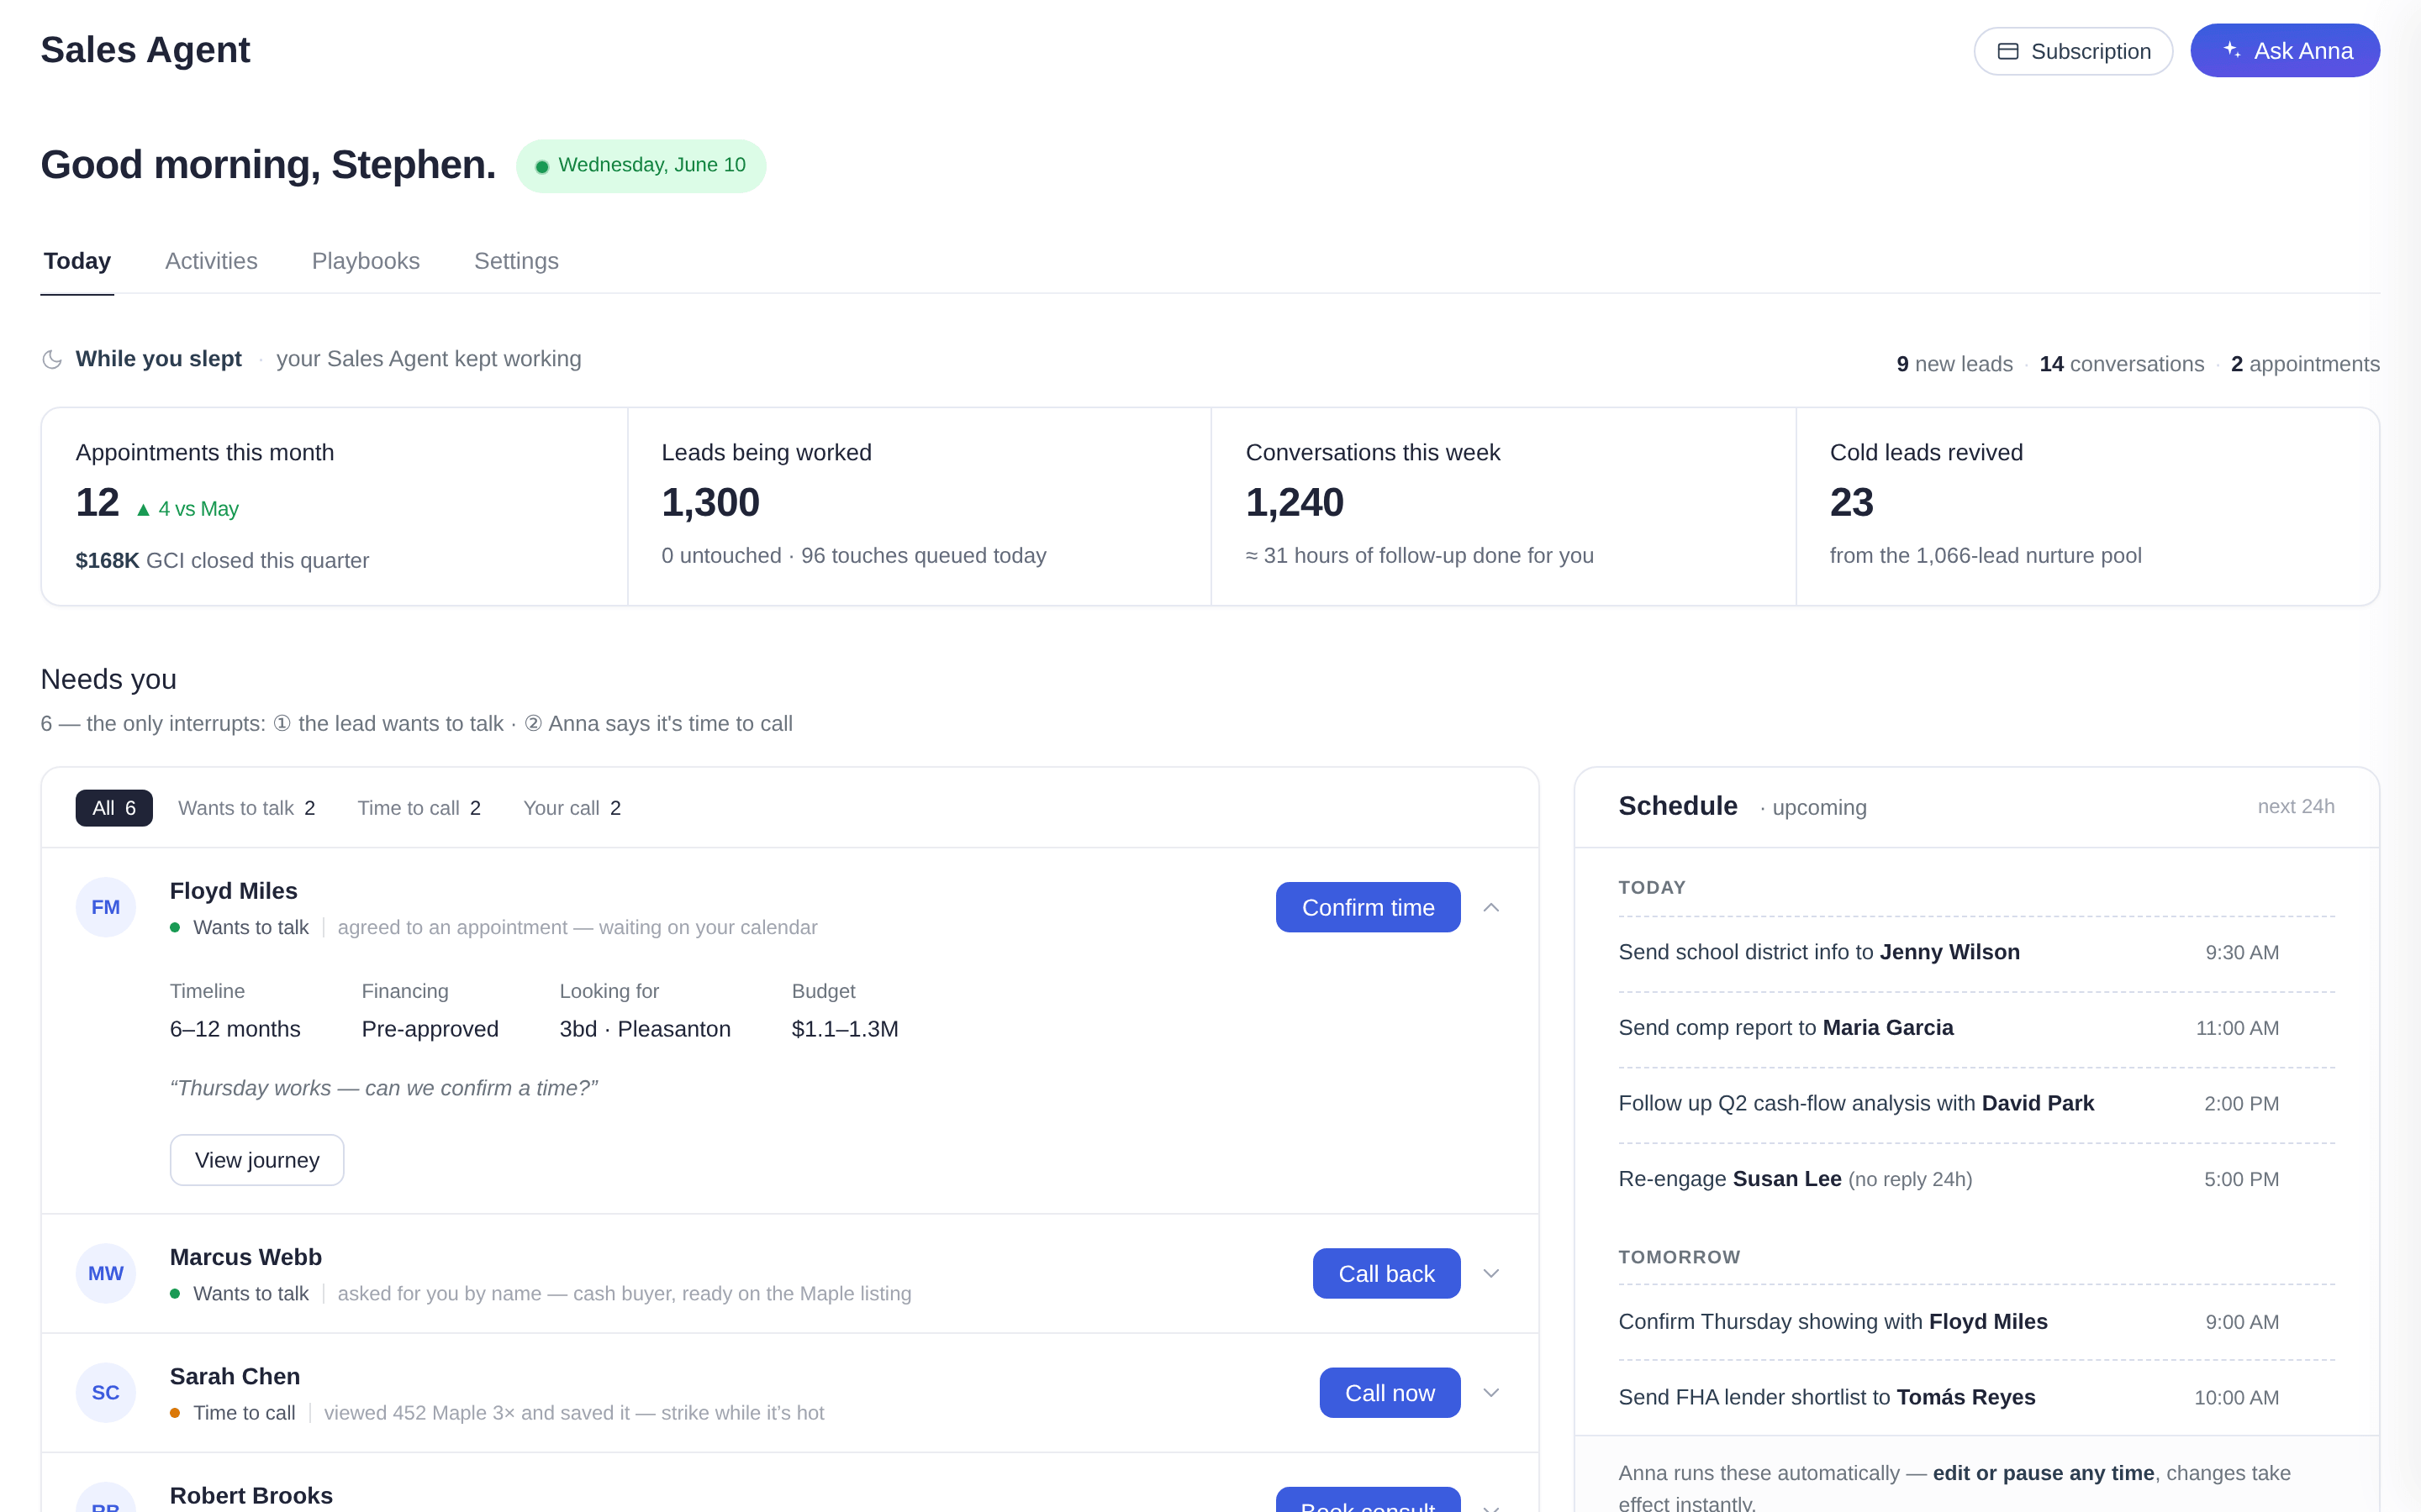Click the moon icon beside While you slept
Screen dimensions: 2421x1512
(x=52, y=359)
